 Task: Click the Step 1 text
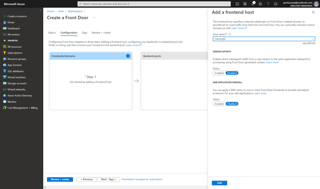coord(91,77)
